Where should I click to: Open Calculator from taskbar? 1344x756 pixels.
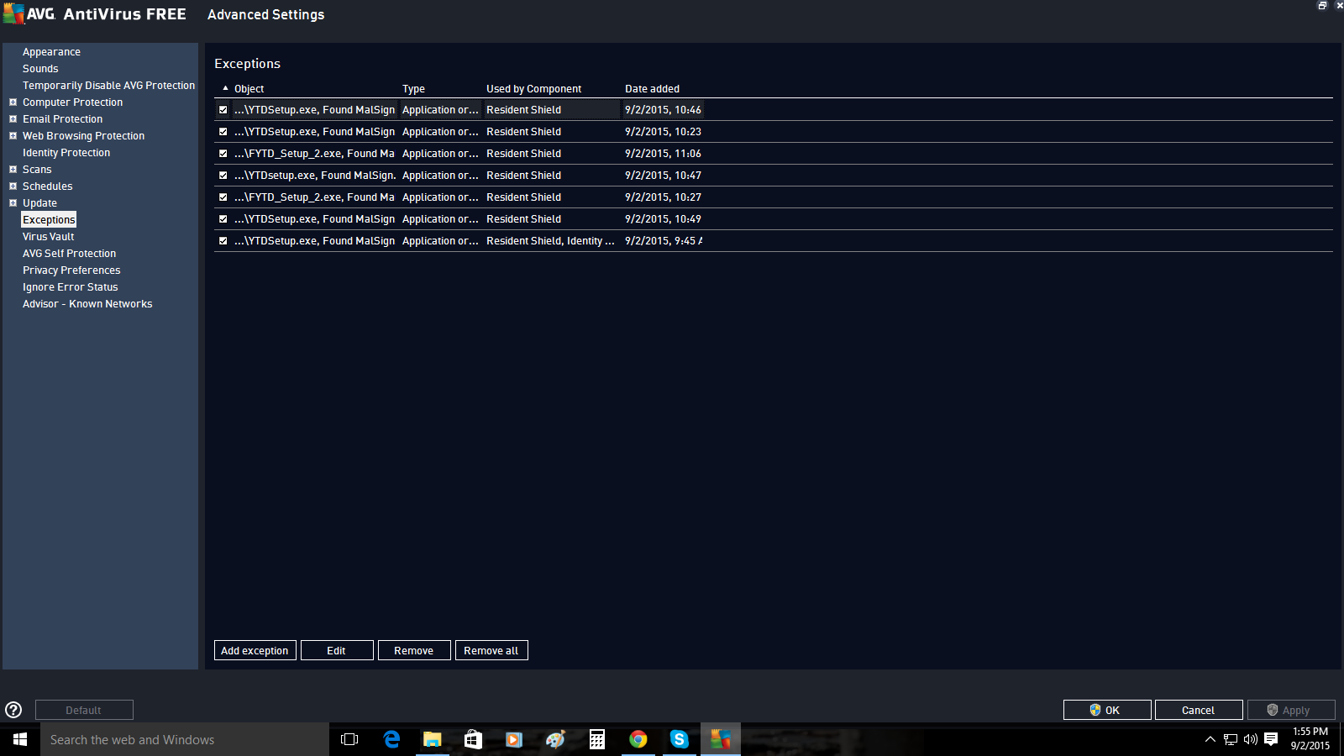(597, 739)
